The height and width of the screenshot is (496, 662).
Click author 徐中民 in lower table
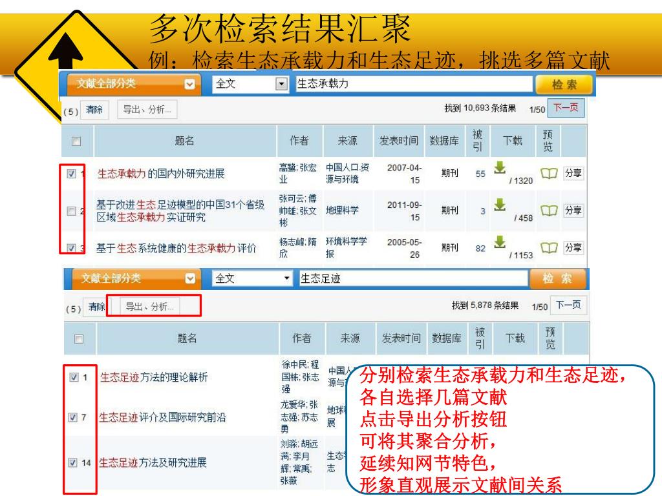click(295, 364)
